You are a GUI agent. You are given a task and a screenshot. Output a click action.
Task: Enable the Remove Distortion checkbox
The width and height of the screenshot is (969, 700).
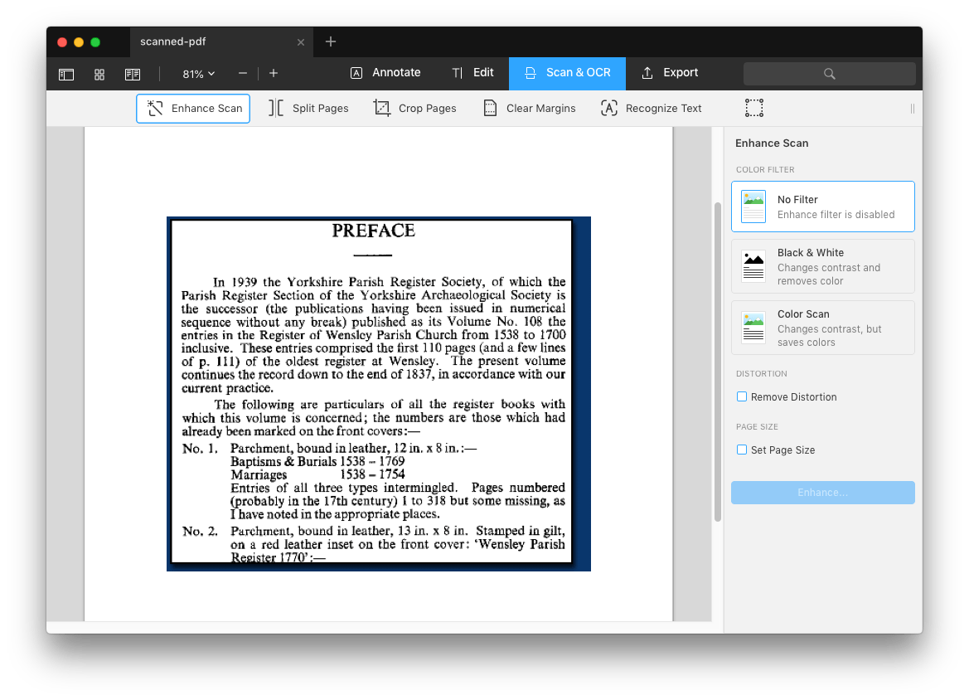742,396
